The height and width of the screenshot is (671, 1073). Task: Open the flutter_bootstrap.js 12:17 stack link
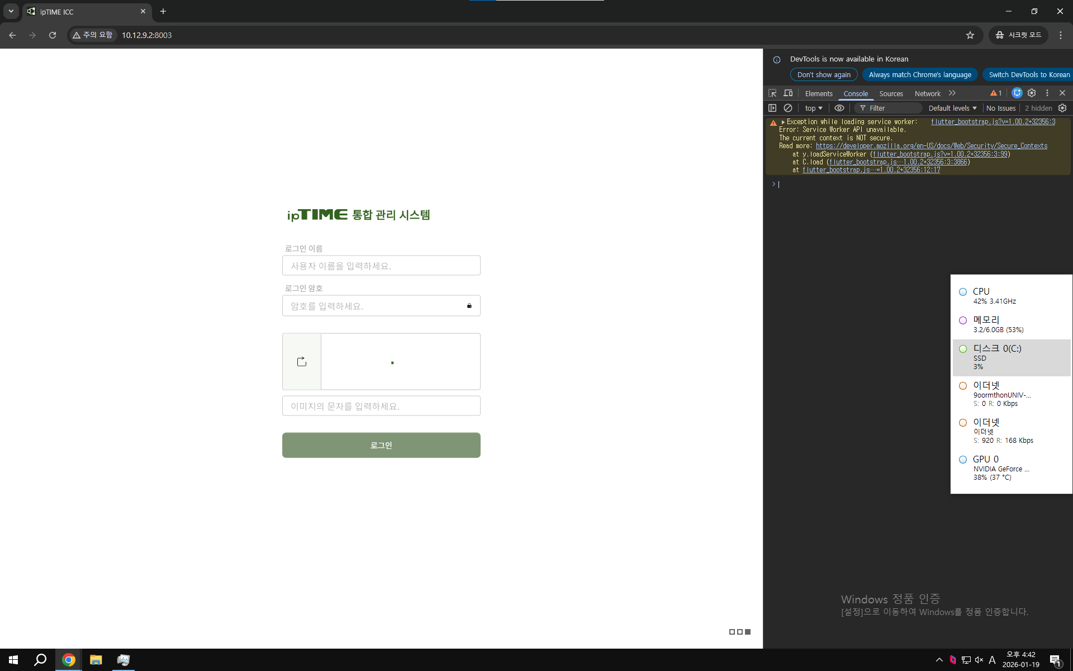pyautogui.click(x=871, y=170)
